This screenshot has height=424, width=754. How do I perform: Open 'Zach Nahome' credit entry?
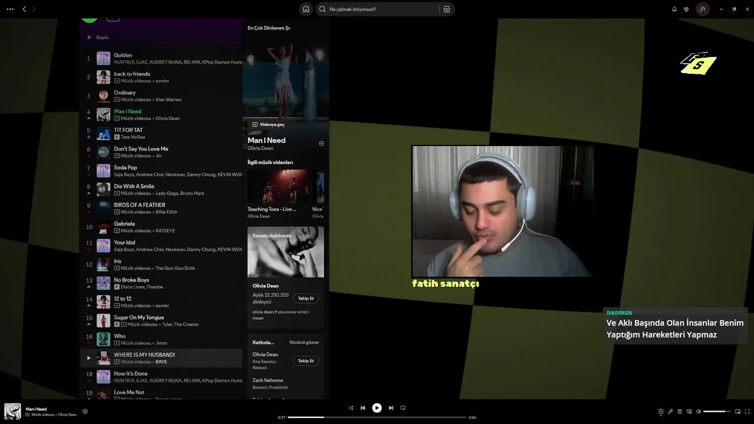(268, 380)
